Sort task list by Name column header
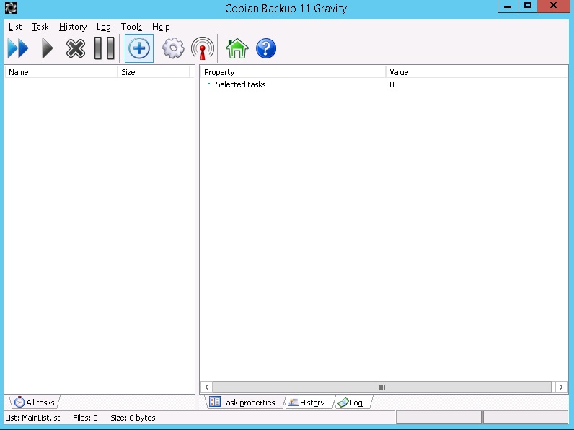Screen dimensions: 574x430 61,72
